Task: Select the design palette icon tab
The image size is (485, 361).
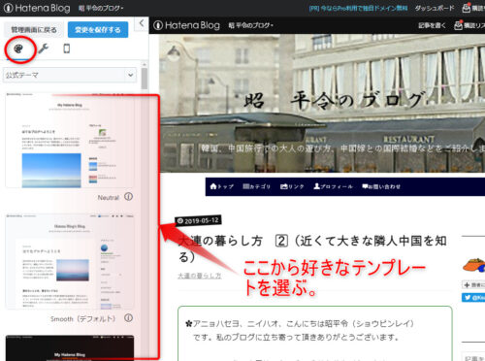Action: [x=18, y=49]
